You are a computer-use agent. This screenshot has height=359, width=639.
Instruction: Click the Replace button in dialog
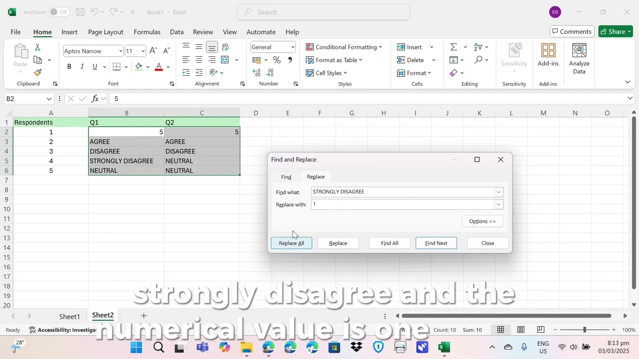(x=338, y=243)
